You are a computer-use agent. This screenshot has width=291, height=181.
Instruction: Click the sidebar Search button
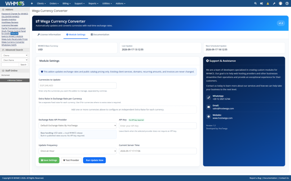tap(23, 65)
